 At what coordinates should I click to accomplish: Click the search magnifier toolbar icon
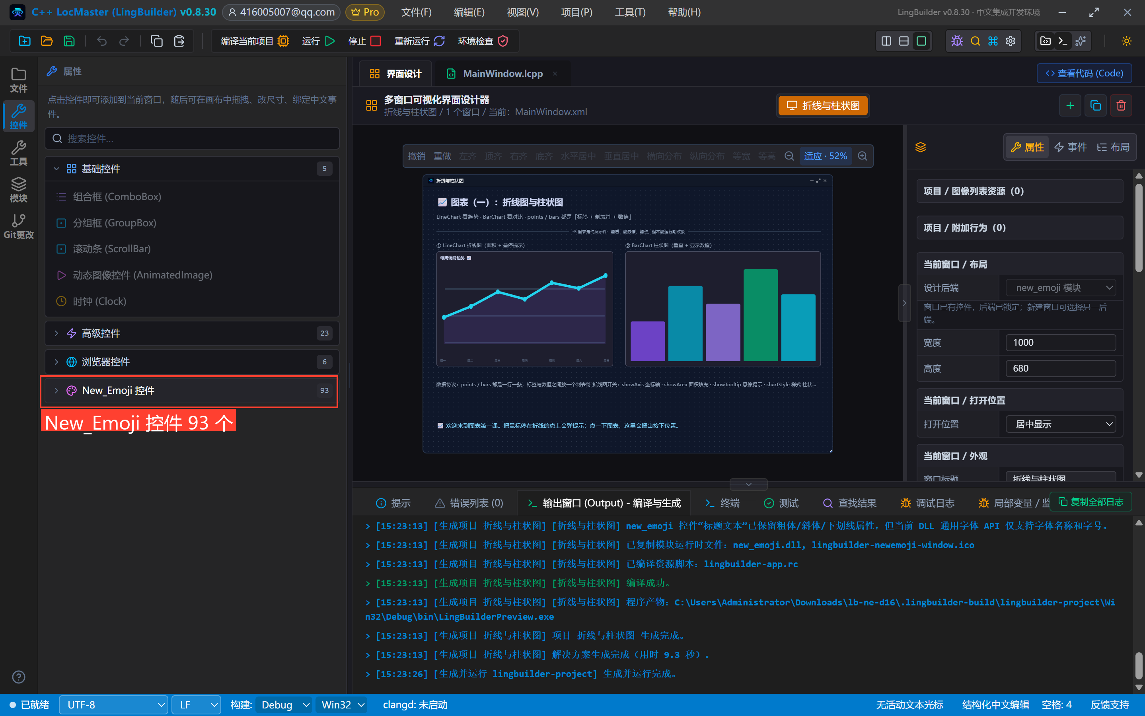(975, 41)
